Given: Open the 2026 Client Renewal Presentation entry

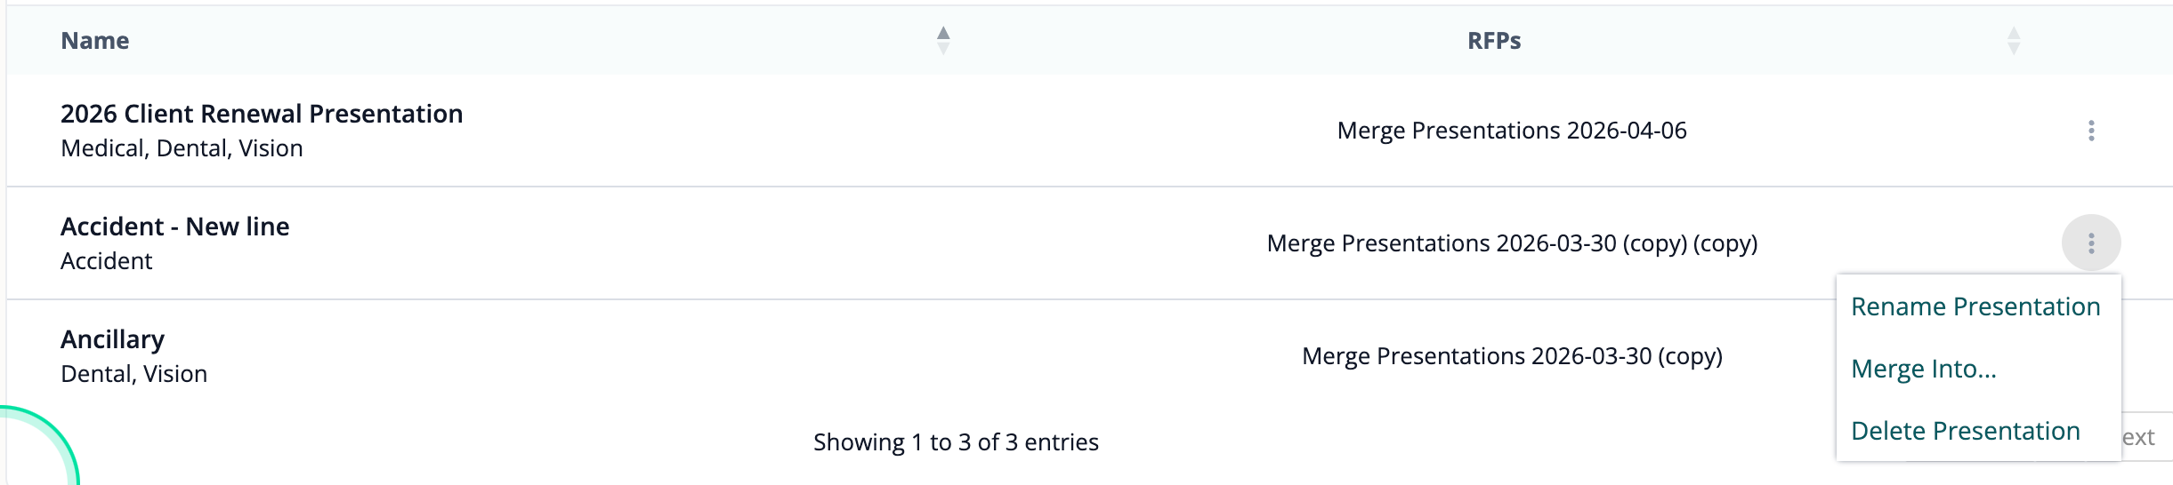Looking at the screenshot, I should tap(262, 114).
